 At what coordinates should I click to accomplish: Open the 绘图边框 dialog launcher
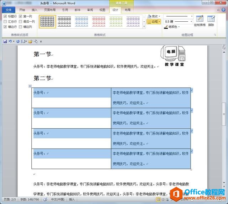tap(215, 35)
